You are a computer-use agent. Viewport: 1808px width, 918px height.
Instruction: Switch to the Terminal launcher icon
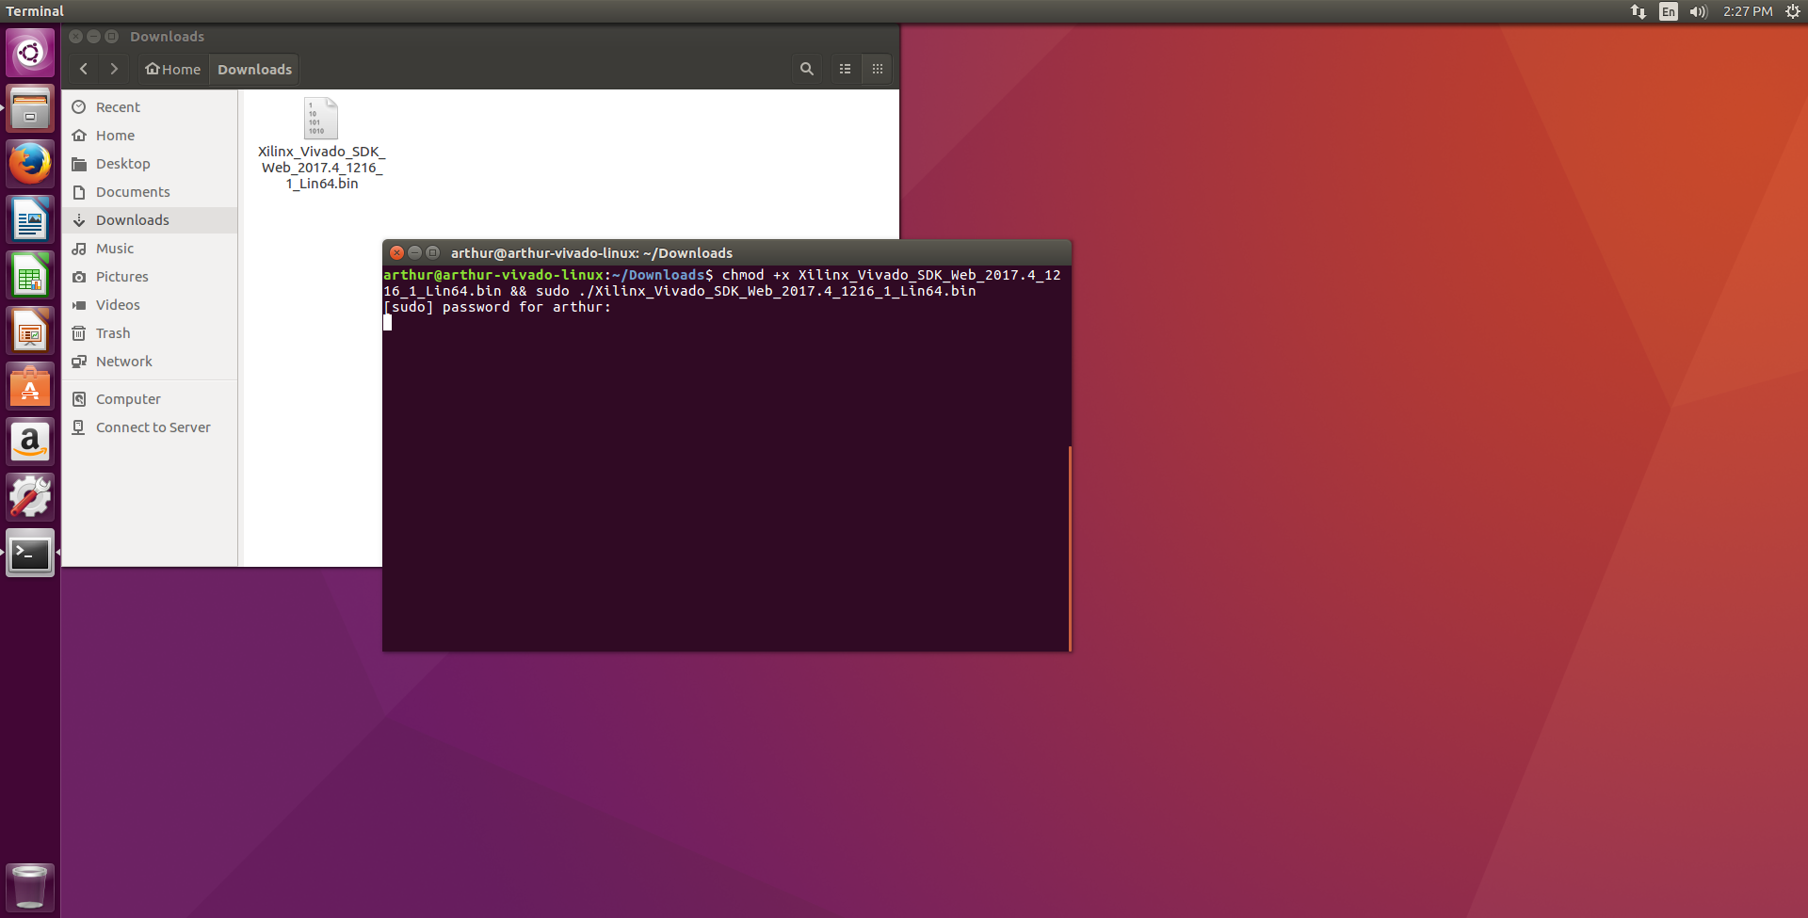point(30,553)
